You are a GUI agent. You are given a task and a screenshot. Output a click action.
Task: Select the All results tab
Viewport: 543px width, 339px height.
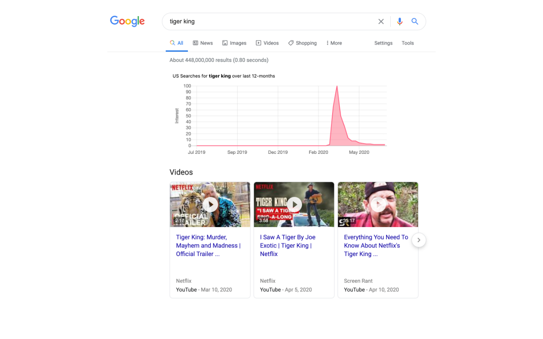[176, 43]
